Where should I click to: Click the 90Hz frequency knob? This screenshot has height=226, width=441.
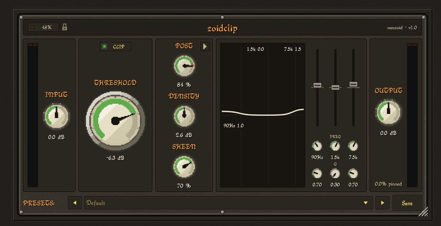(317, 146)
